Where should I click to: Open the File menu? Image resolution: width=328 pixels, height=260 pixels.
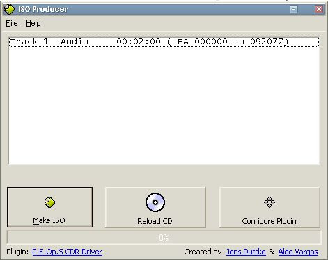pyautogui.click(x=12, y=23)
